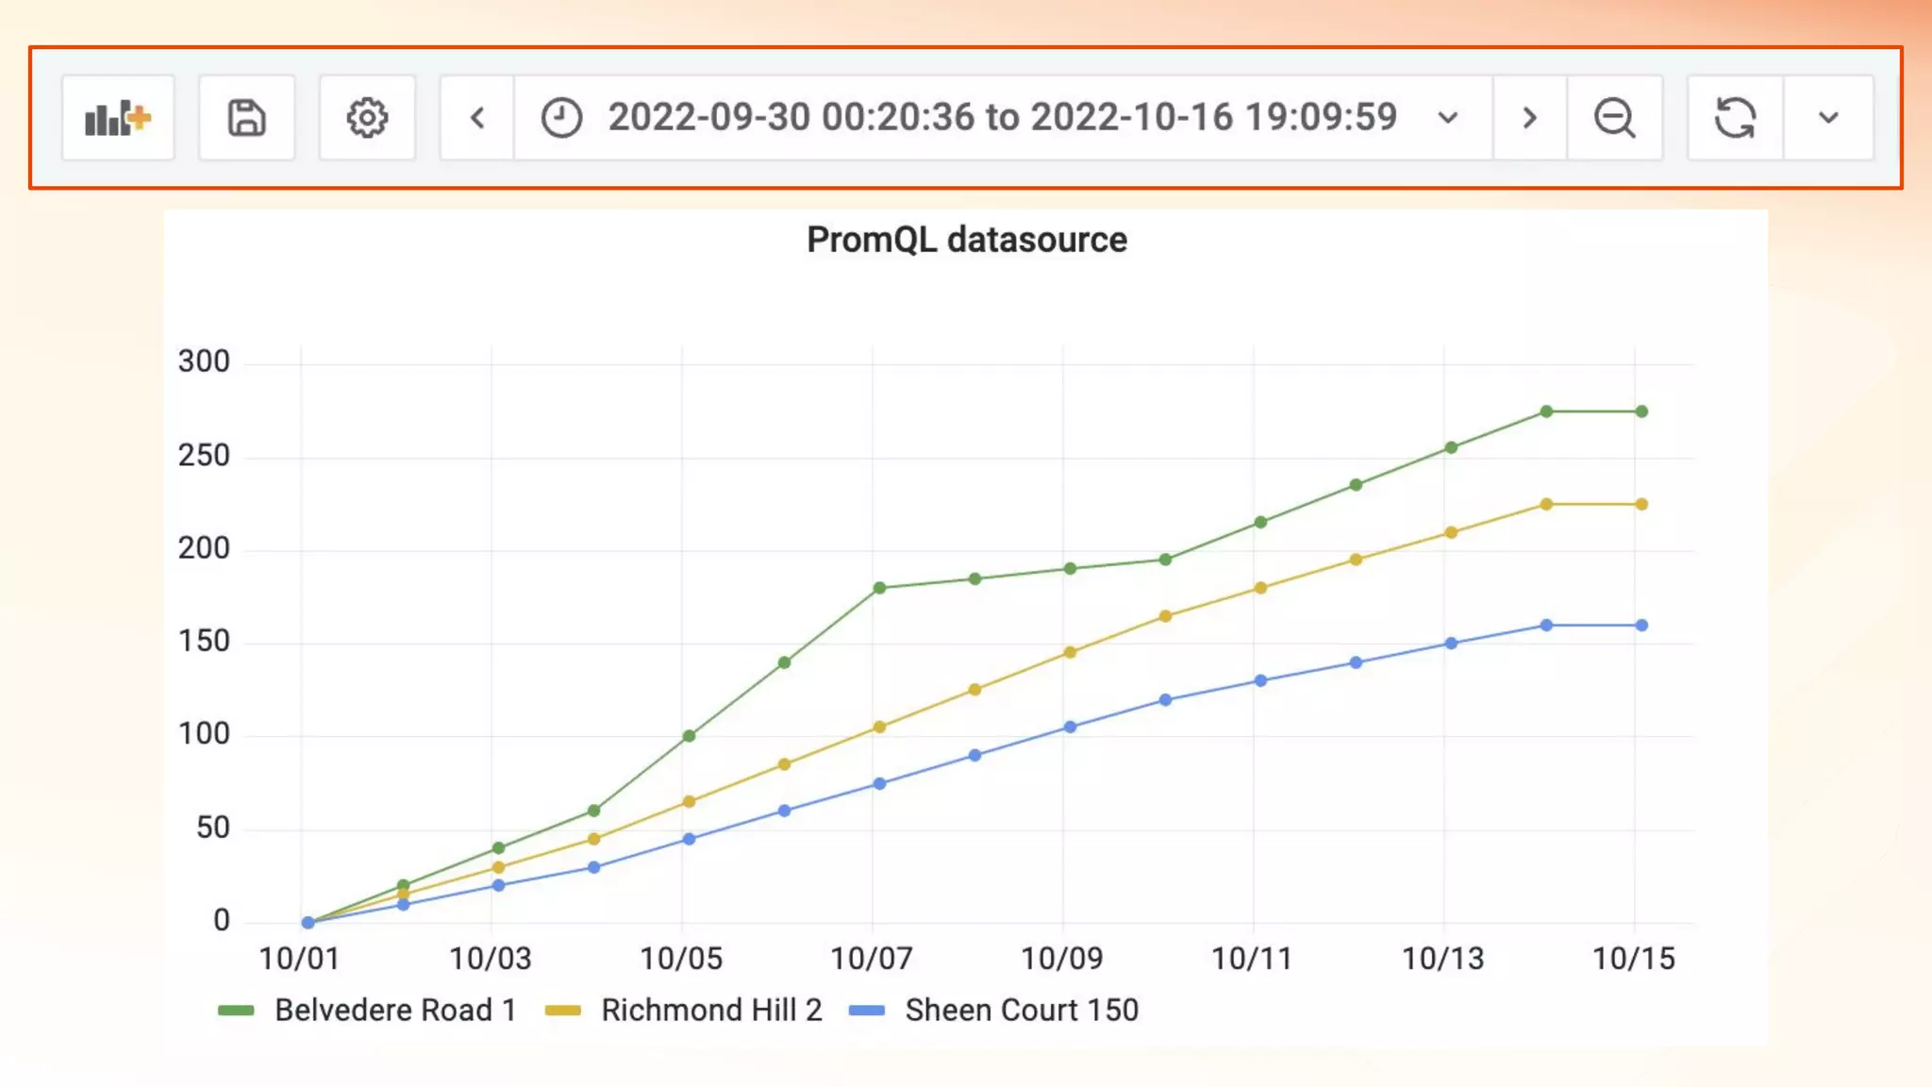Click the last Sheen Court data point
Screen dimensions: 1932x1087
click(x=1641, y=625)
